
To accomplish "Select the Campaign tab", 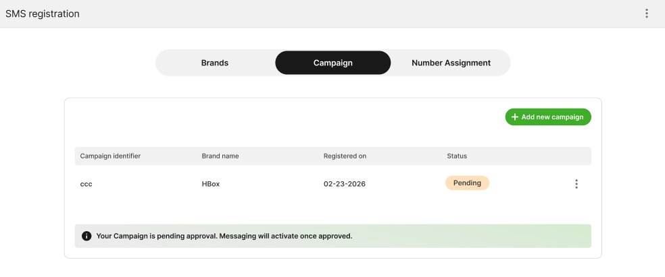I will pos(332,63).
